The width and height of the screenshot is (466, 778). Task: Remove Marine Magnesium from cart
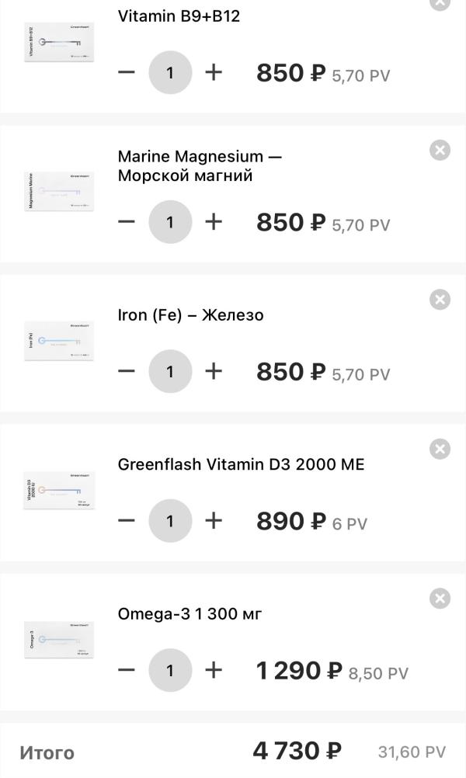[x=440, y=150]
